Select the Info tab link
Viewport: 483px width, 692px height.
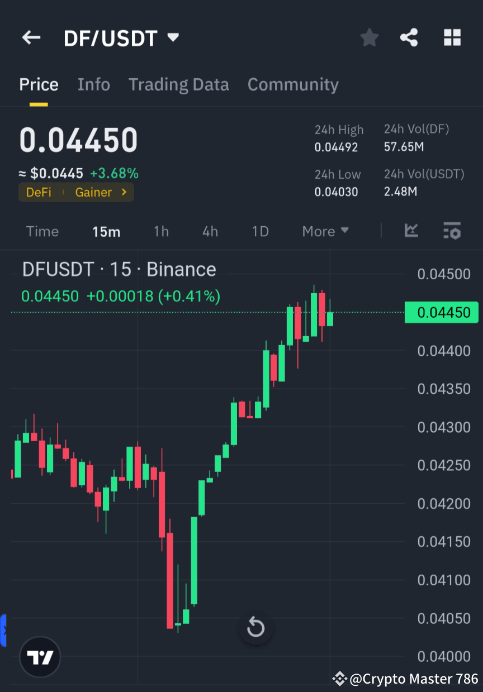pyautogui.click(x=93, y=84)
